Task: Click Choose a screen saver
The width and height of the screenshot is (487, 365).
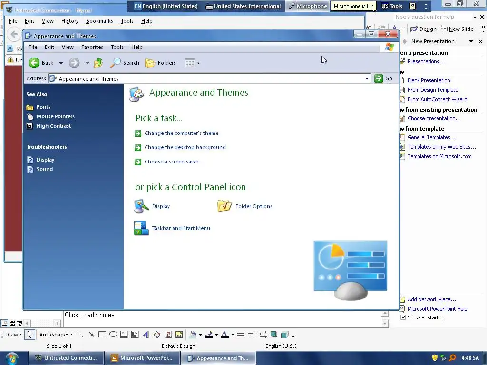Action: tap(171, 162)
